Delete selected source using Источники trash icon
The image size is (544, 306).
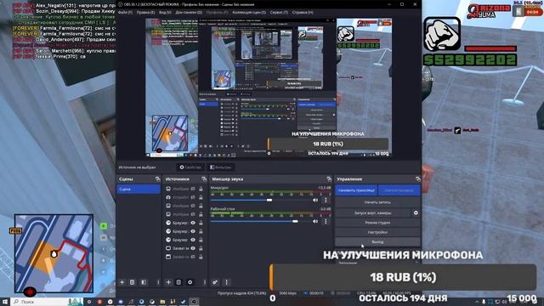click(x=178, y=282)
